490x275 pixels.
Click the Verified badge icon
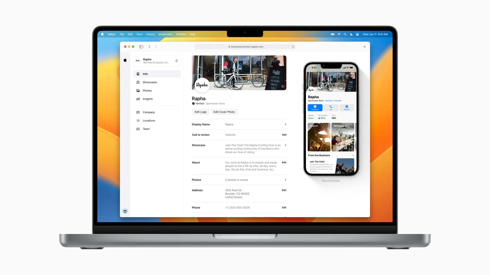tap(193, 103)
